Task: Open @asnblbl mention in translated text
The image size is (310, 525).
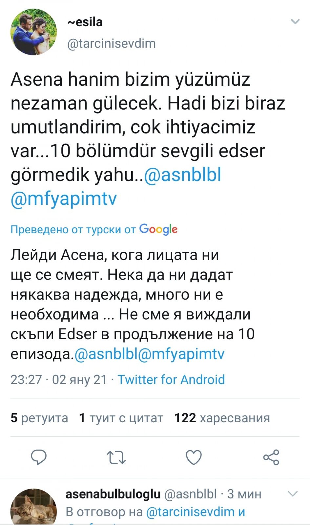Action: (106, 354)
